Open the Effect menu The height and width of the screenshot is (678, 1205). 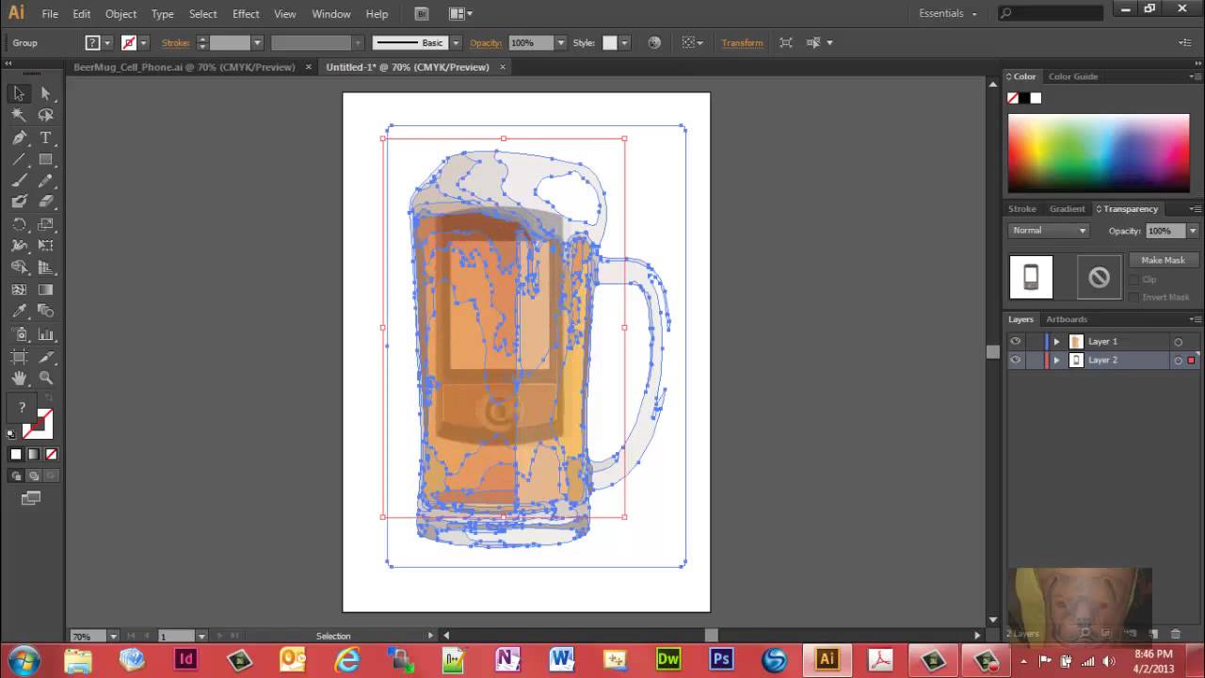[246, 14]
